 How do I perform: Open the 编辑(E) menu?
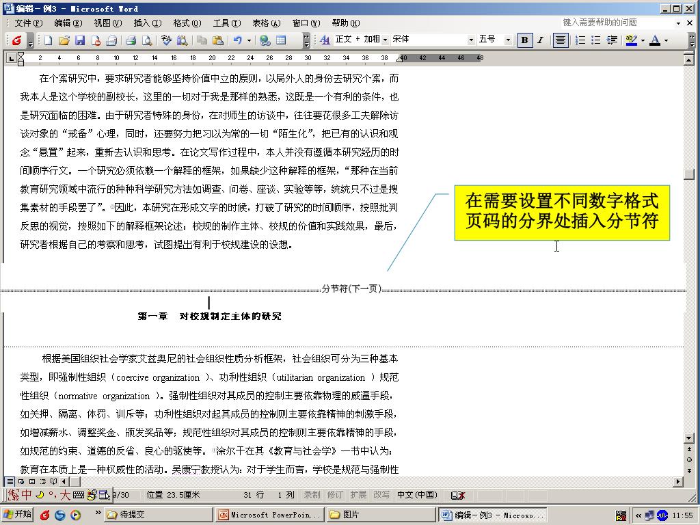click(68, 23)
